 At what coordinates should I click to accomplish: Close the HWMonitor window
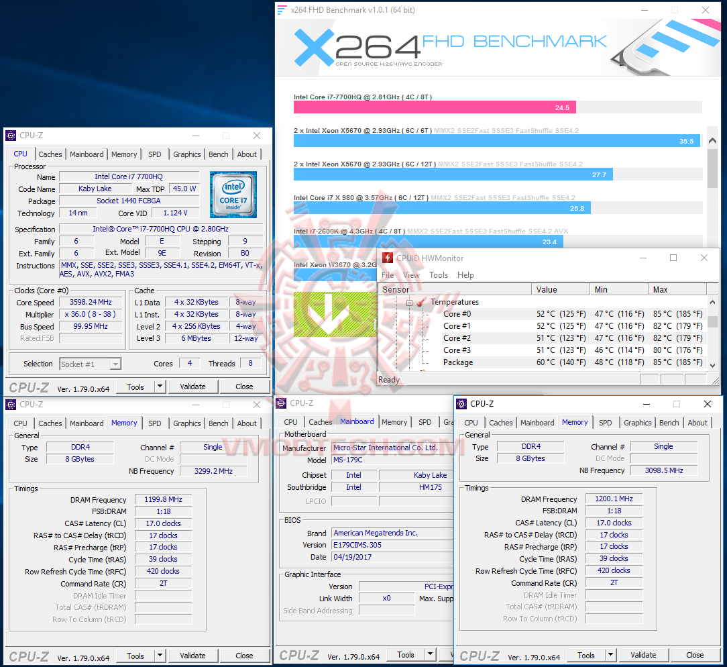[x=704, y=258]
